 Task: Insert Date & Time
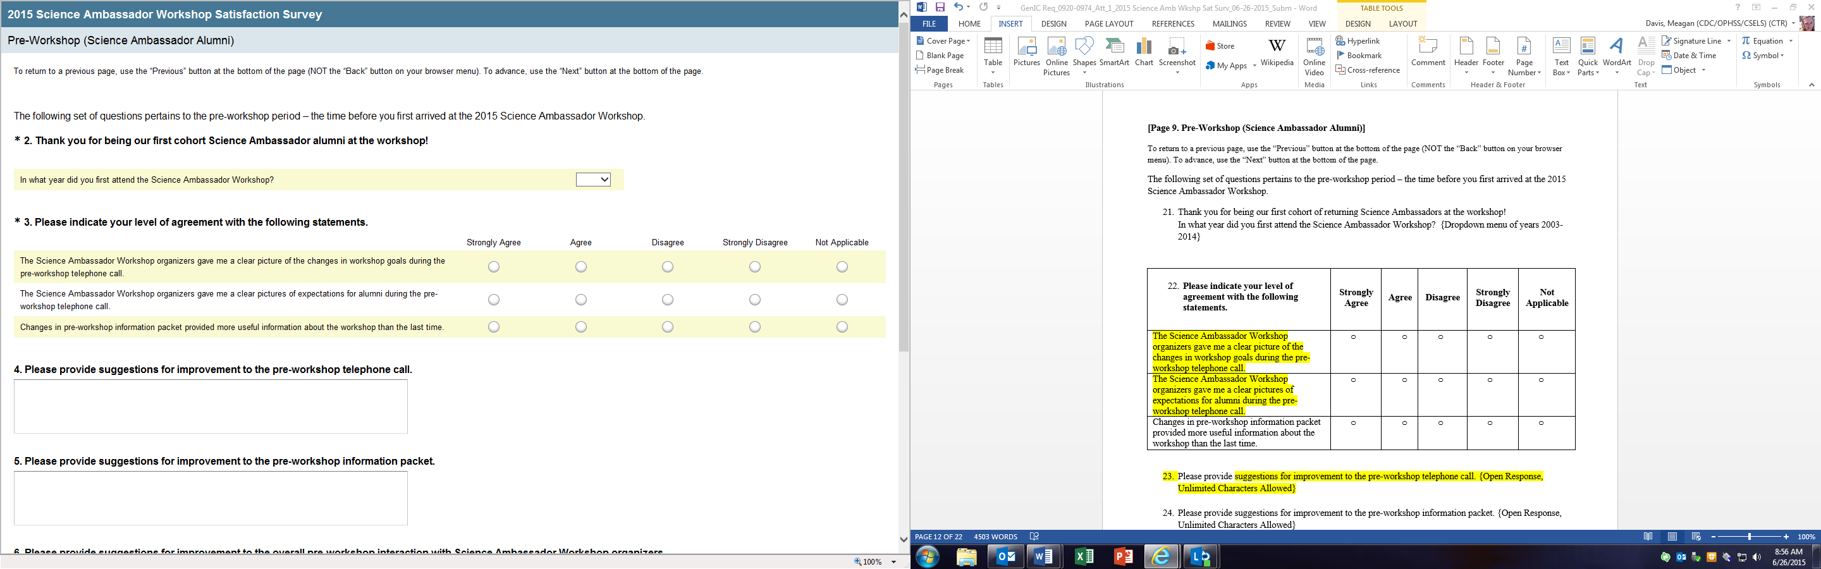point(1689,55)
